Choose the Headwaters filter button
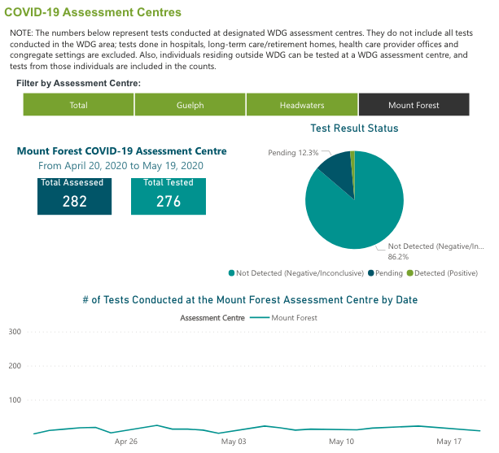The image size is (499, 453). pyautogui.click(x=301, y=105)
